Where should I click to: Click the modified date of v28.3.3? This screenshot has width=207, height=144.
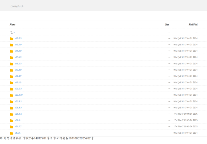[x=186, y=114]
